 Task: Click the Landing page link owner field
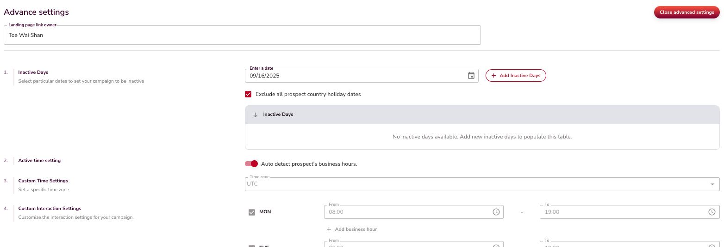tap(242, 35)
